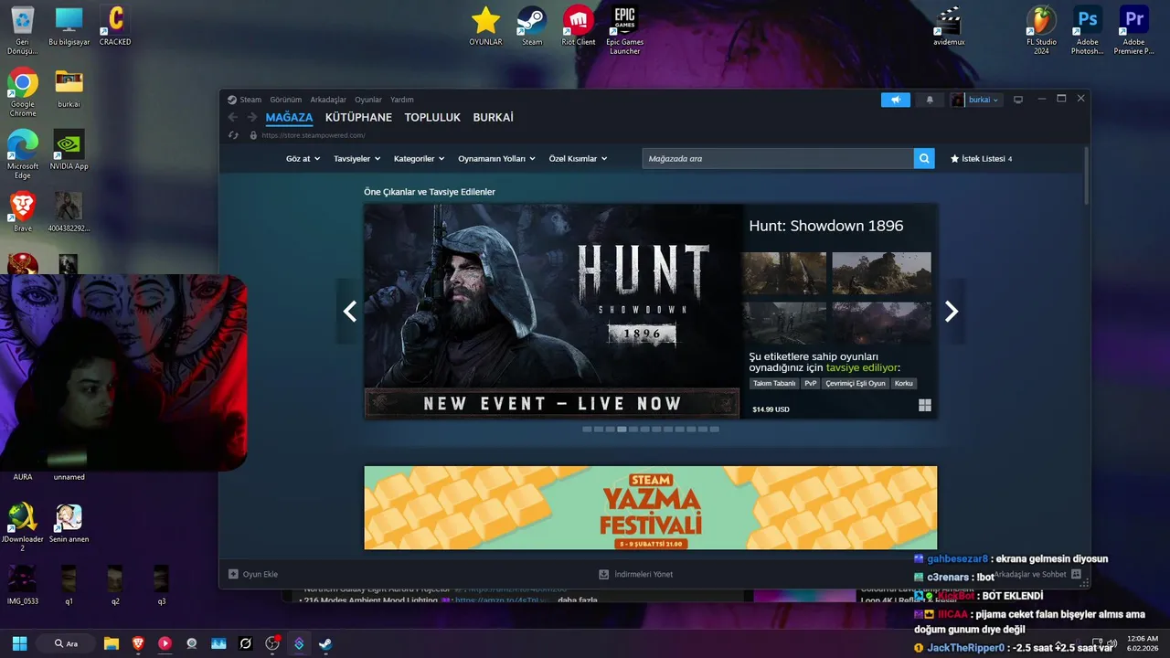
Task: Expand the Göz at dropdown
Action: (x=303, y=158)
